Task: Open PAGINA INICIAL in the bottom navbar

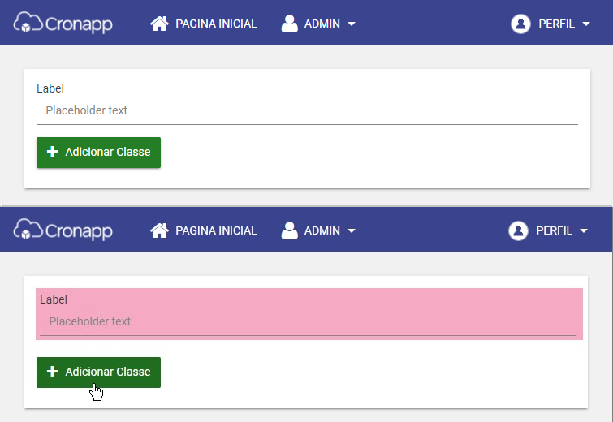Action: 216,231
